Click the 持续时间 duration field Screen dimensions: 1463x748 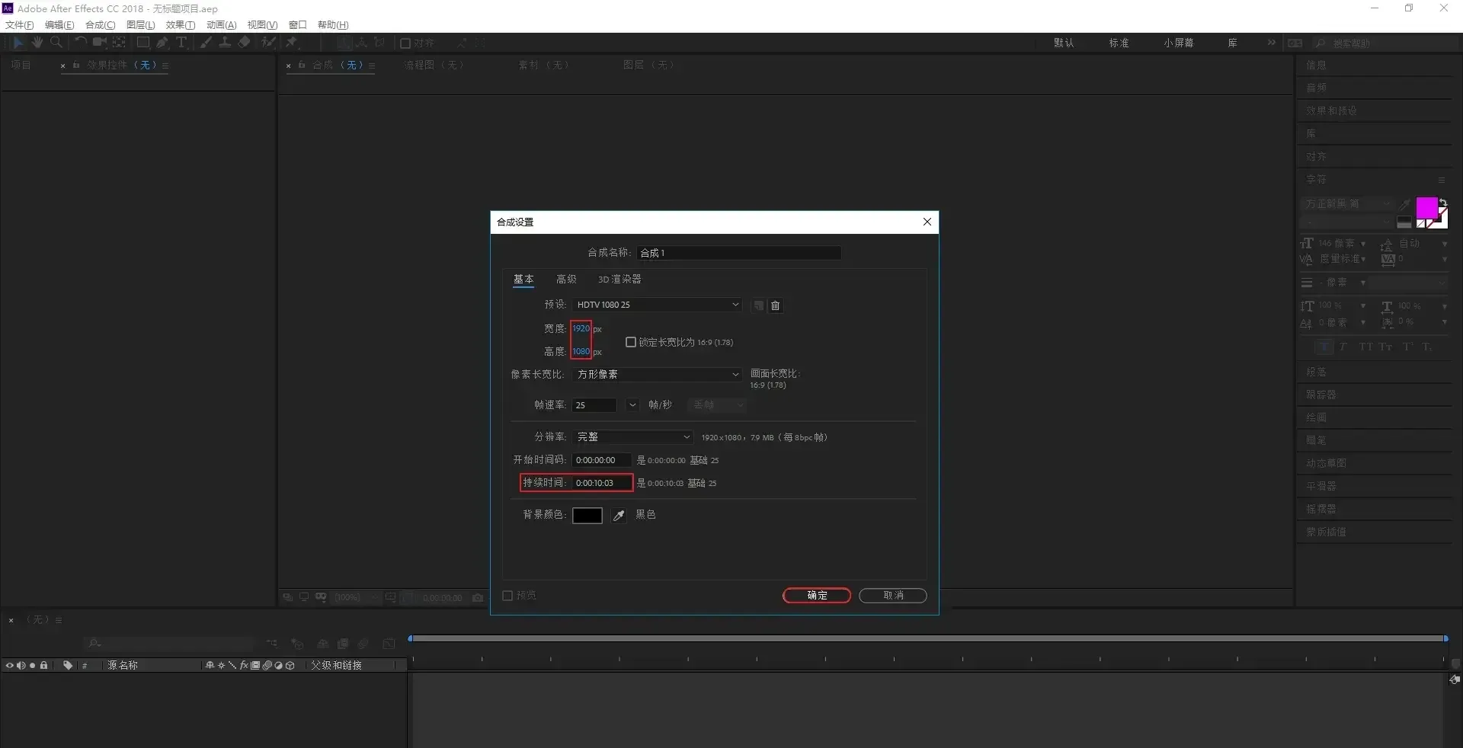pyautogui.click(x=602, y=483)
